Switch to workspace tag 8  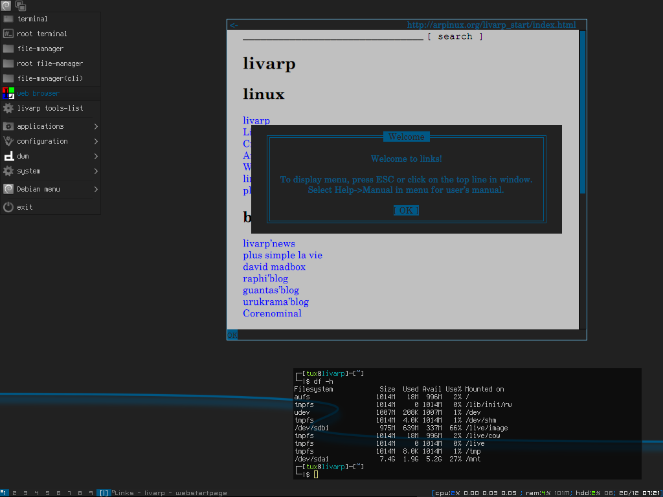(x=80, y=492)
